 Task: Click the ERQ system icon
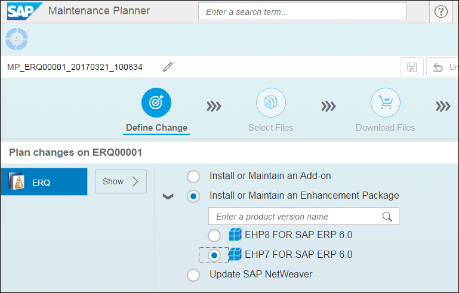tap(16, 181)
